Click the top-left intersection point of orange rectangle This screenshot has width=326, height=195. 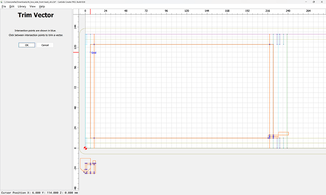[94, 44]
